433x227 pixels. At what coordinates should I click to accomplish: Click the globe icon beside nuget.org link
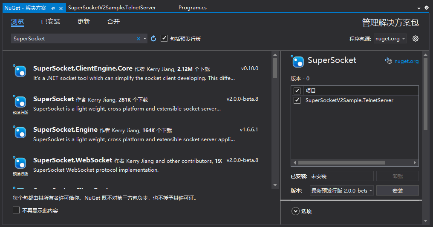[389, 61]
